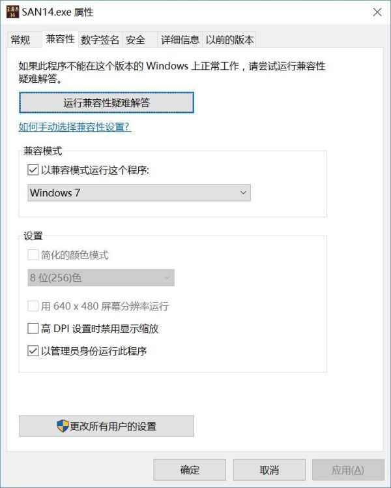This screenshot has width=391, height=488.
Task: Tick the 简化的颜色模式 checkbox
Action: 33,255
